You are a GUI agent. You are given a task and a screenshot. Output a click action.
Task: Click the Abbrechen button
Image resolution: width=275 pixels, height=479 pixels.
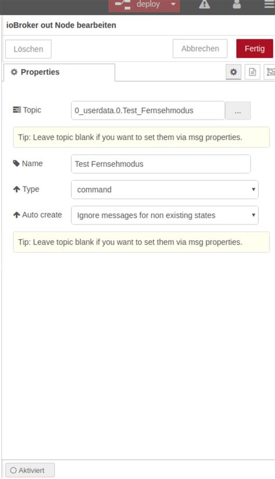click(200, 49)
